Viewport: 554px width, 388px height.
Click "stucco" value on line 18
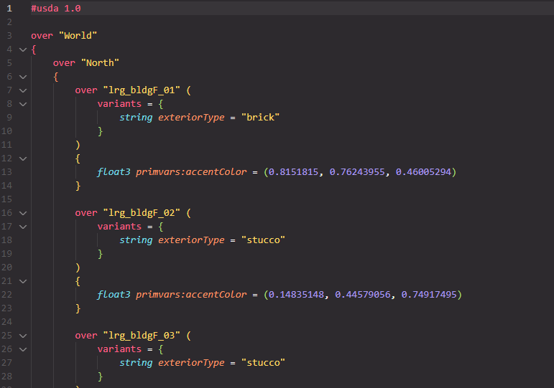tap(263, 240)
